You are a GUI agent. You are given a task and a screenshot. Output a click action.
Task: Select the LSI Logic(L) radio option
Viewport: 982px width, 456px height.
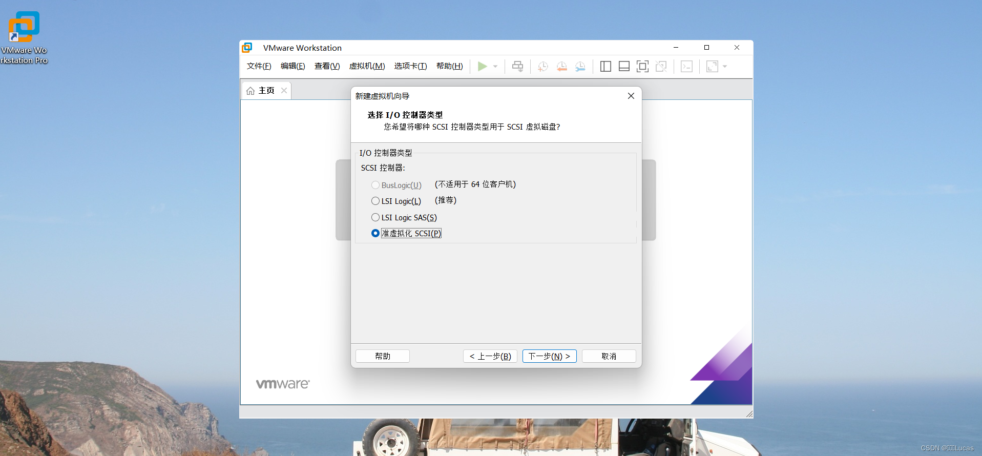coord(396,201)
